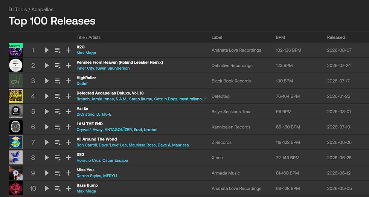Open Bass Bump cover thumbnail
This screenshot has width=369, height=197.
tap(16, 188)
